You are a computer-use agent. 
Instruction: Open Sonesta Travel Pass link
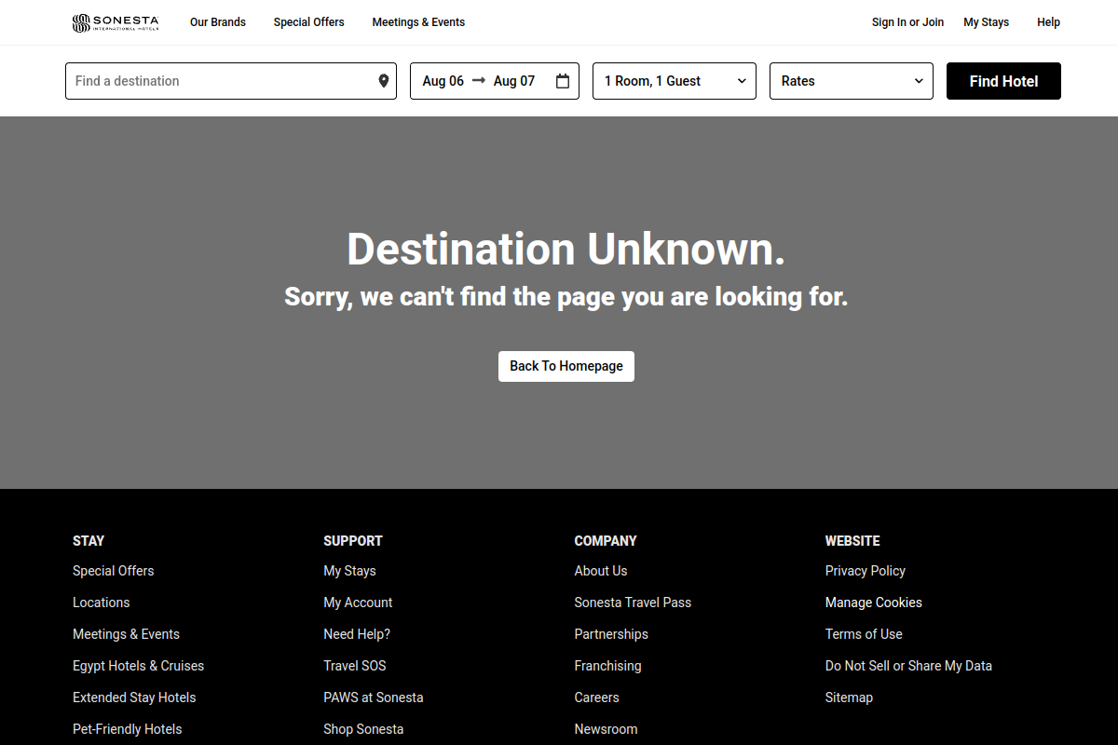tap(633, 603)
